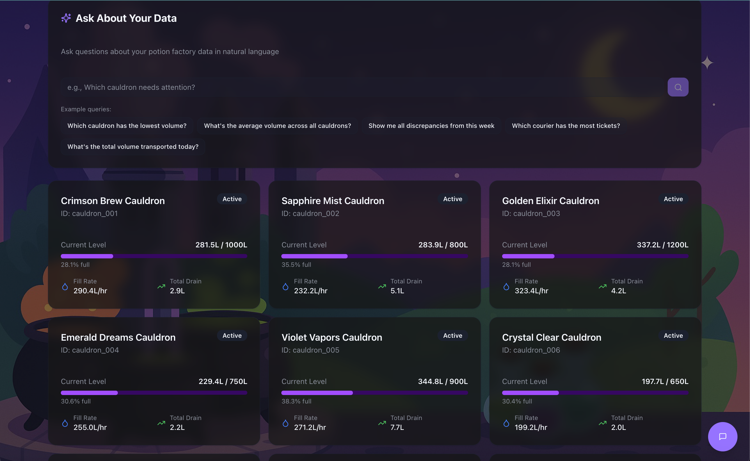Click Golden Elixir fill rate droplet icon
Screen dimensions: 750x461
506,286
